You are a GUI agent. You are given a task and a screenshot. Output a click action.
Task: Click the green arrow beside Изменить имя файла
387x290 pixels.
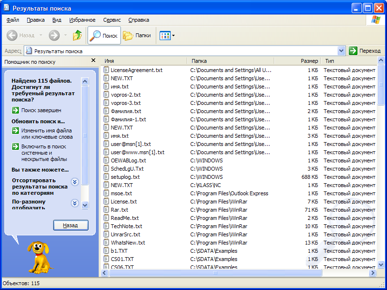point(15,130)
